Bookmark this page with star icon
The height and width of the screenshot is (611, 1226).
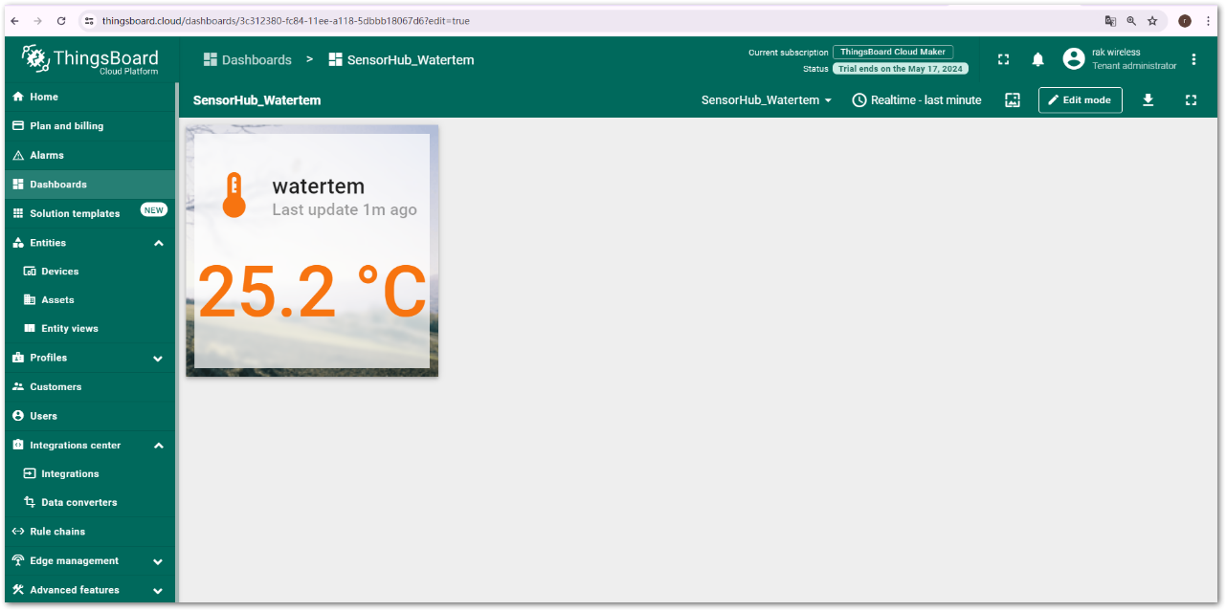coord(1152,20)
